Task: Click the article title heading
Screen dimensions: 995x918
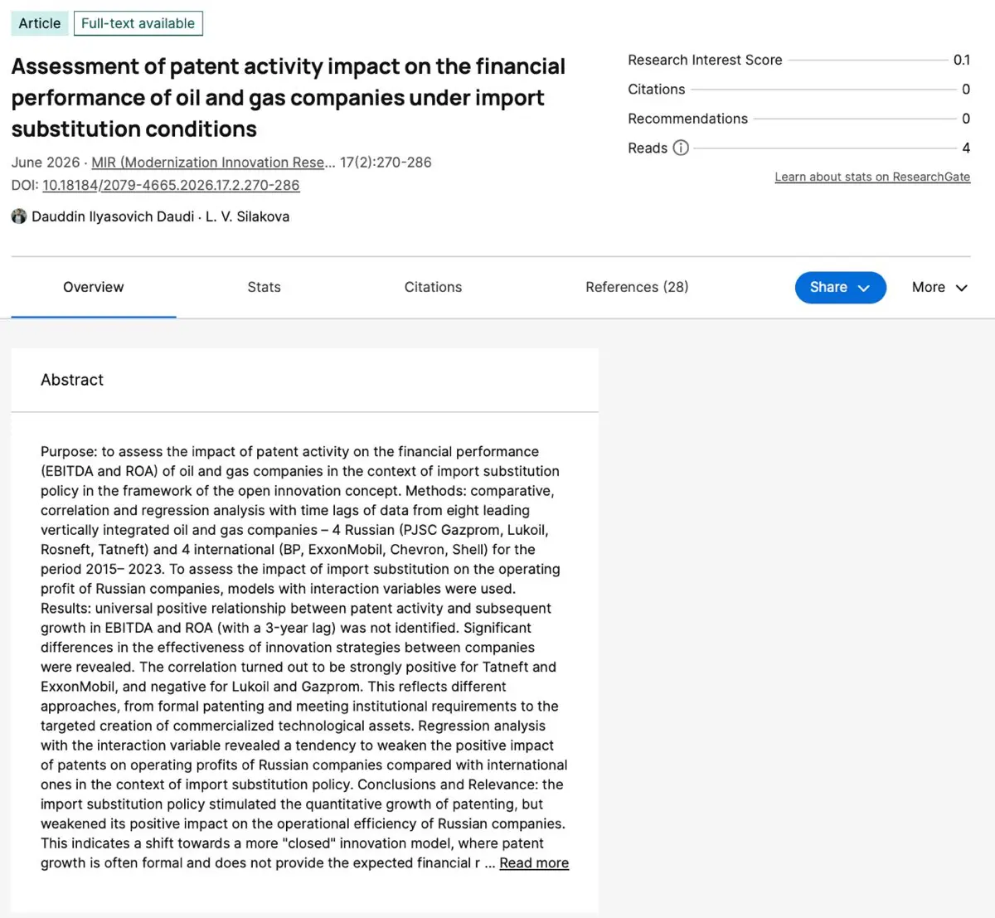Action: pyautogui.click(x=289, y=98)
